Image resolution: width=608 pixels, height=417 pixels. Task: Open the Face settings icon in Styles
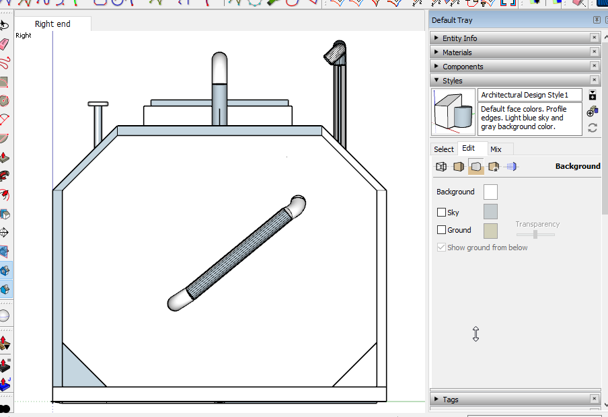pyautogui.click(x=459, y=167)
